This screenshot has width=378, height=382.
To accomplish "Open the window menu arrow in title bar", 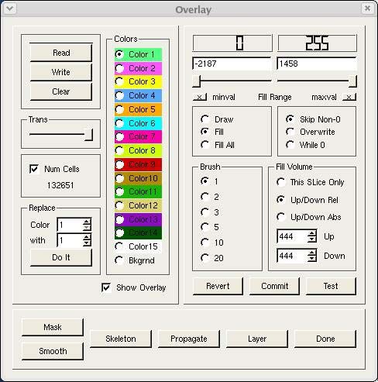I will coord(10,9).
